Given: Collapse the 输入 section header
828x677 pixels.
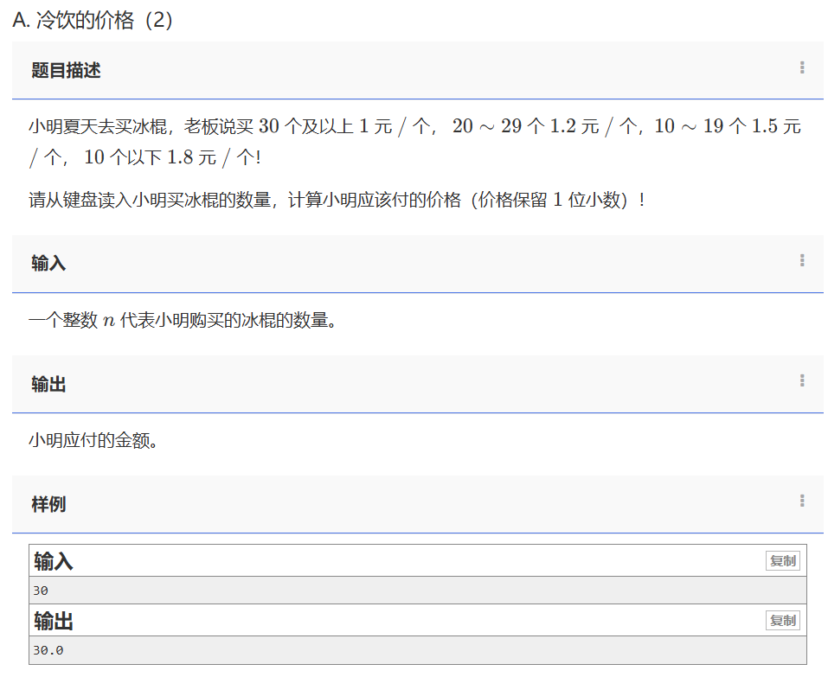Looking at the screenshot, I should tap(48, 264).
